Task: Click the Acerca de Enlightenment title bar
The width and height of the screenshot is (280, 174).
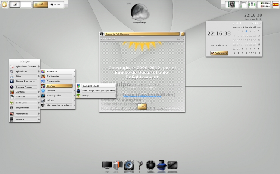Action: point(142,34)
